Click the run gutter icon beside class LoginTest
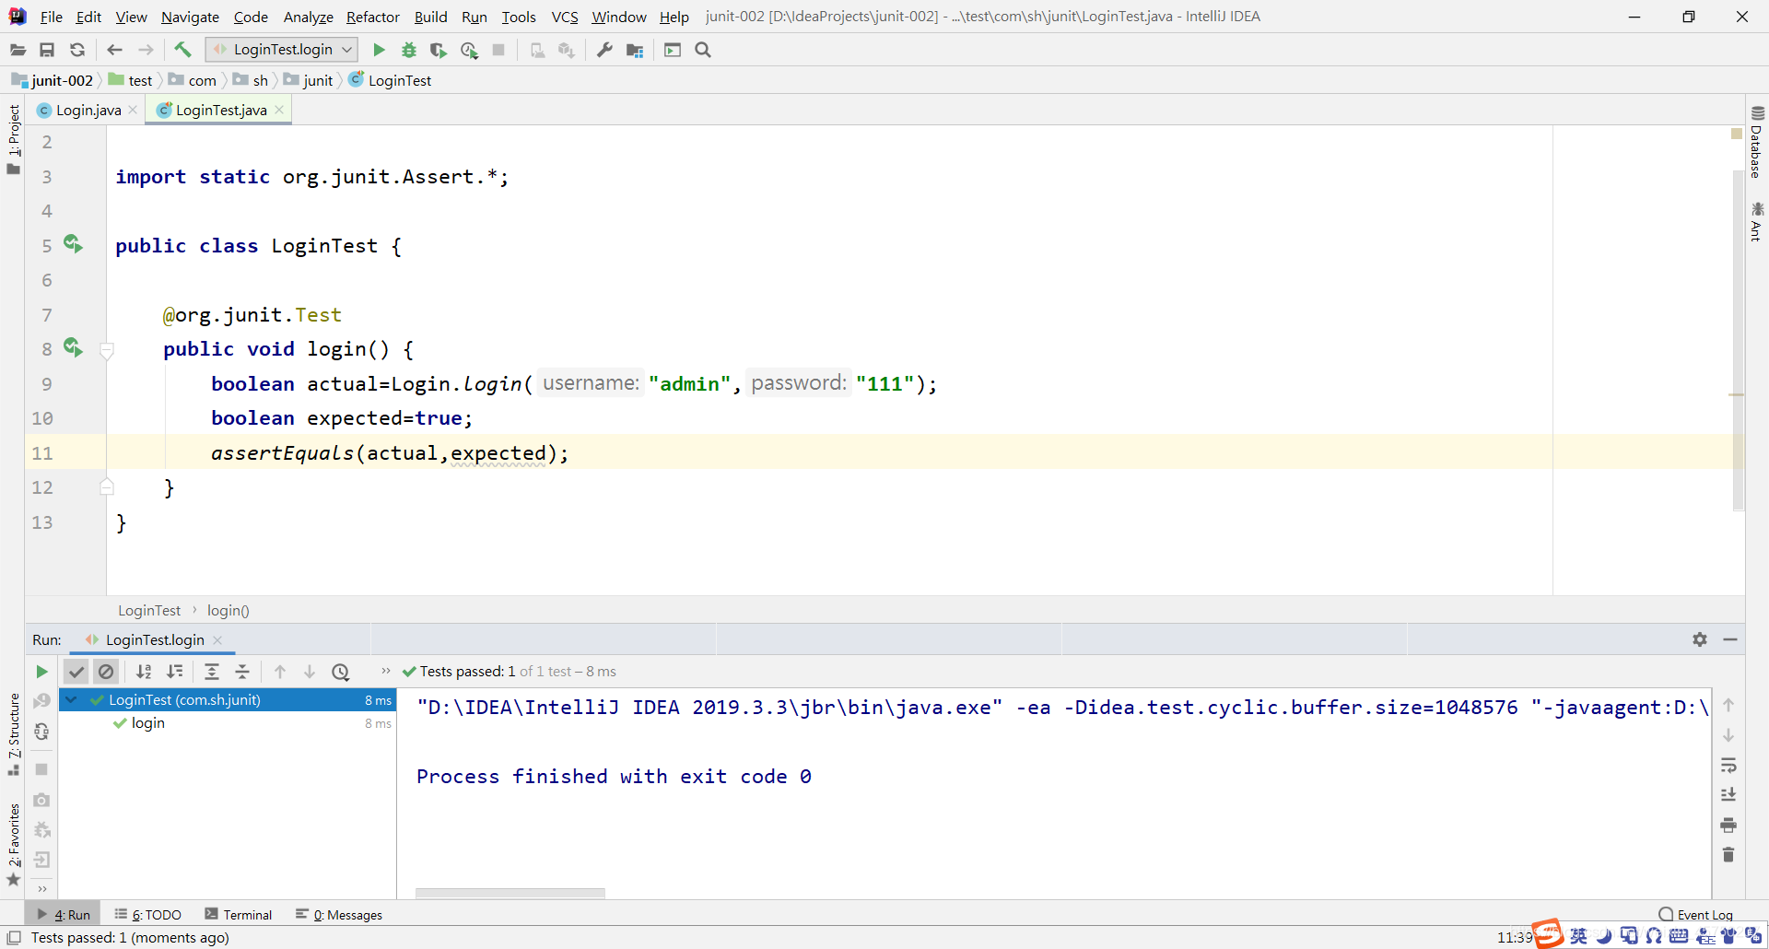 [x=73, y=244]
